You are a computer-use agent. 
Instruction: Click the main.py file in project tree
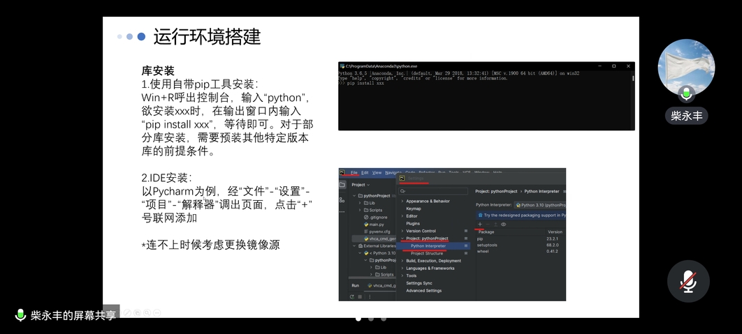[x=377, y=225]
